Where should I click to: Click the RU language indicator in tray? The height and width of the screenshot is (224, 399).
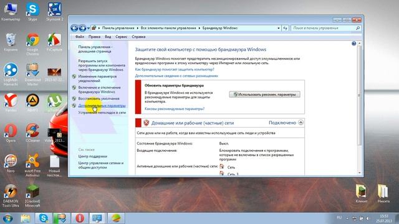(339, 218)
